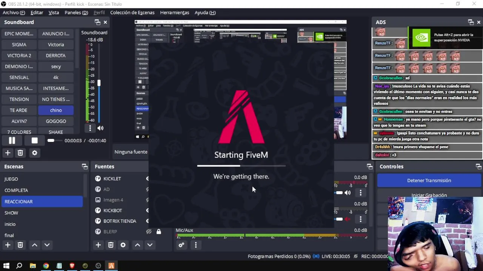483x271 pixels.
Task: Open first mixer channel three-dot menu
Action: click(360, 193)
